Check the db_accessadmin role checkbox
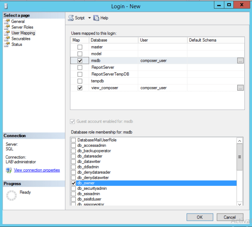Image resolution: width=252 pixels, height=227 pixels. click(x=73, y=146)
